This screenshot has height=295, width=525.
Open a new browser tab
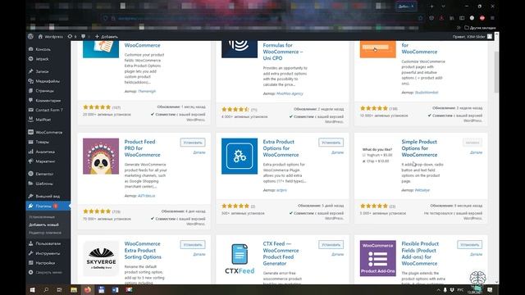coord(432,6)
